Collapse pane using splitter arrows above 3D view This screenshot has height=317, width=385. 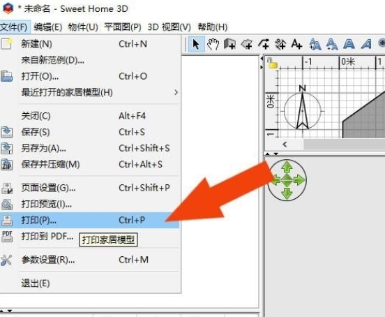point(272,154)
